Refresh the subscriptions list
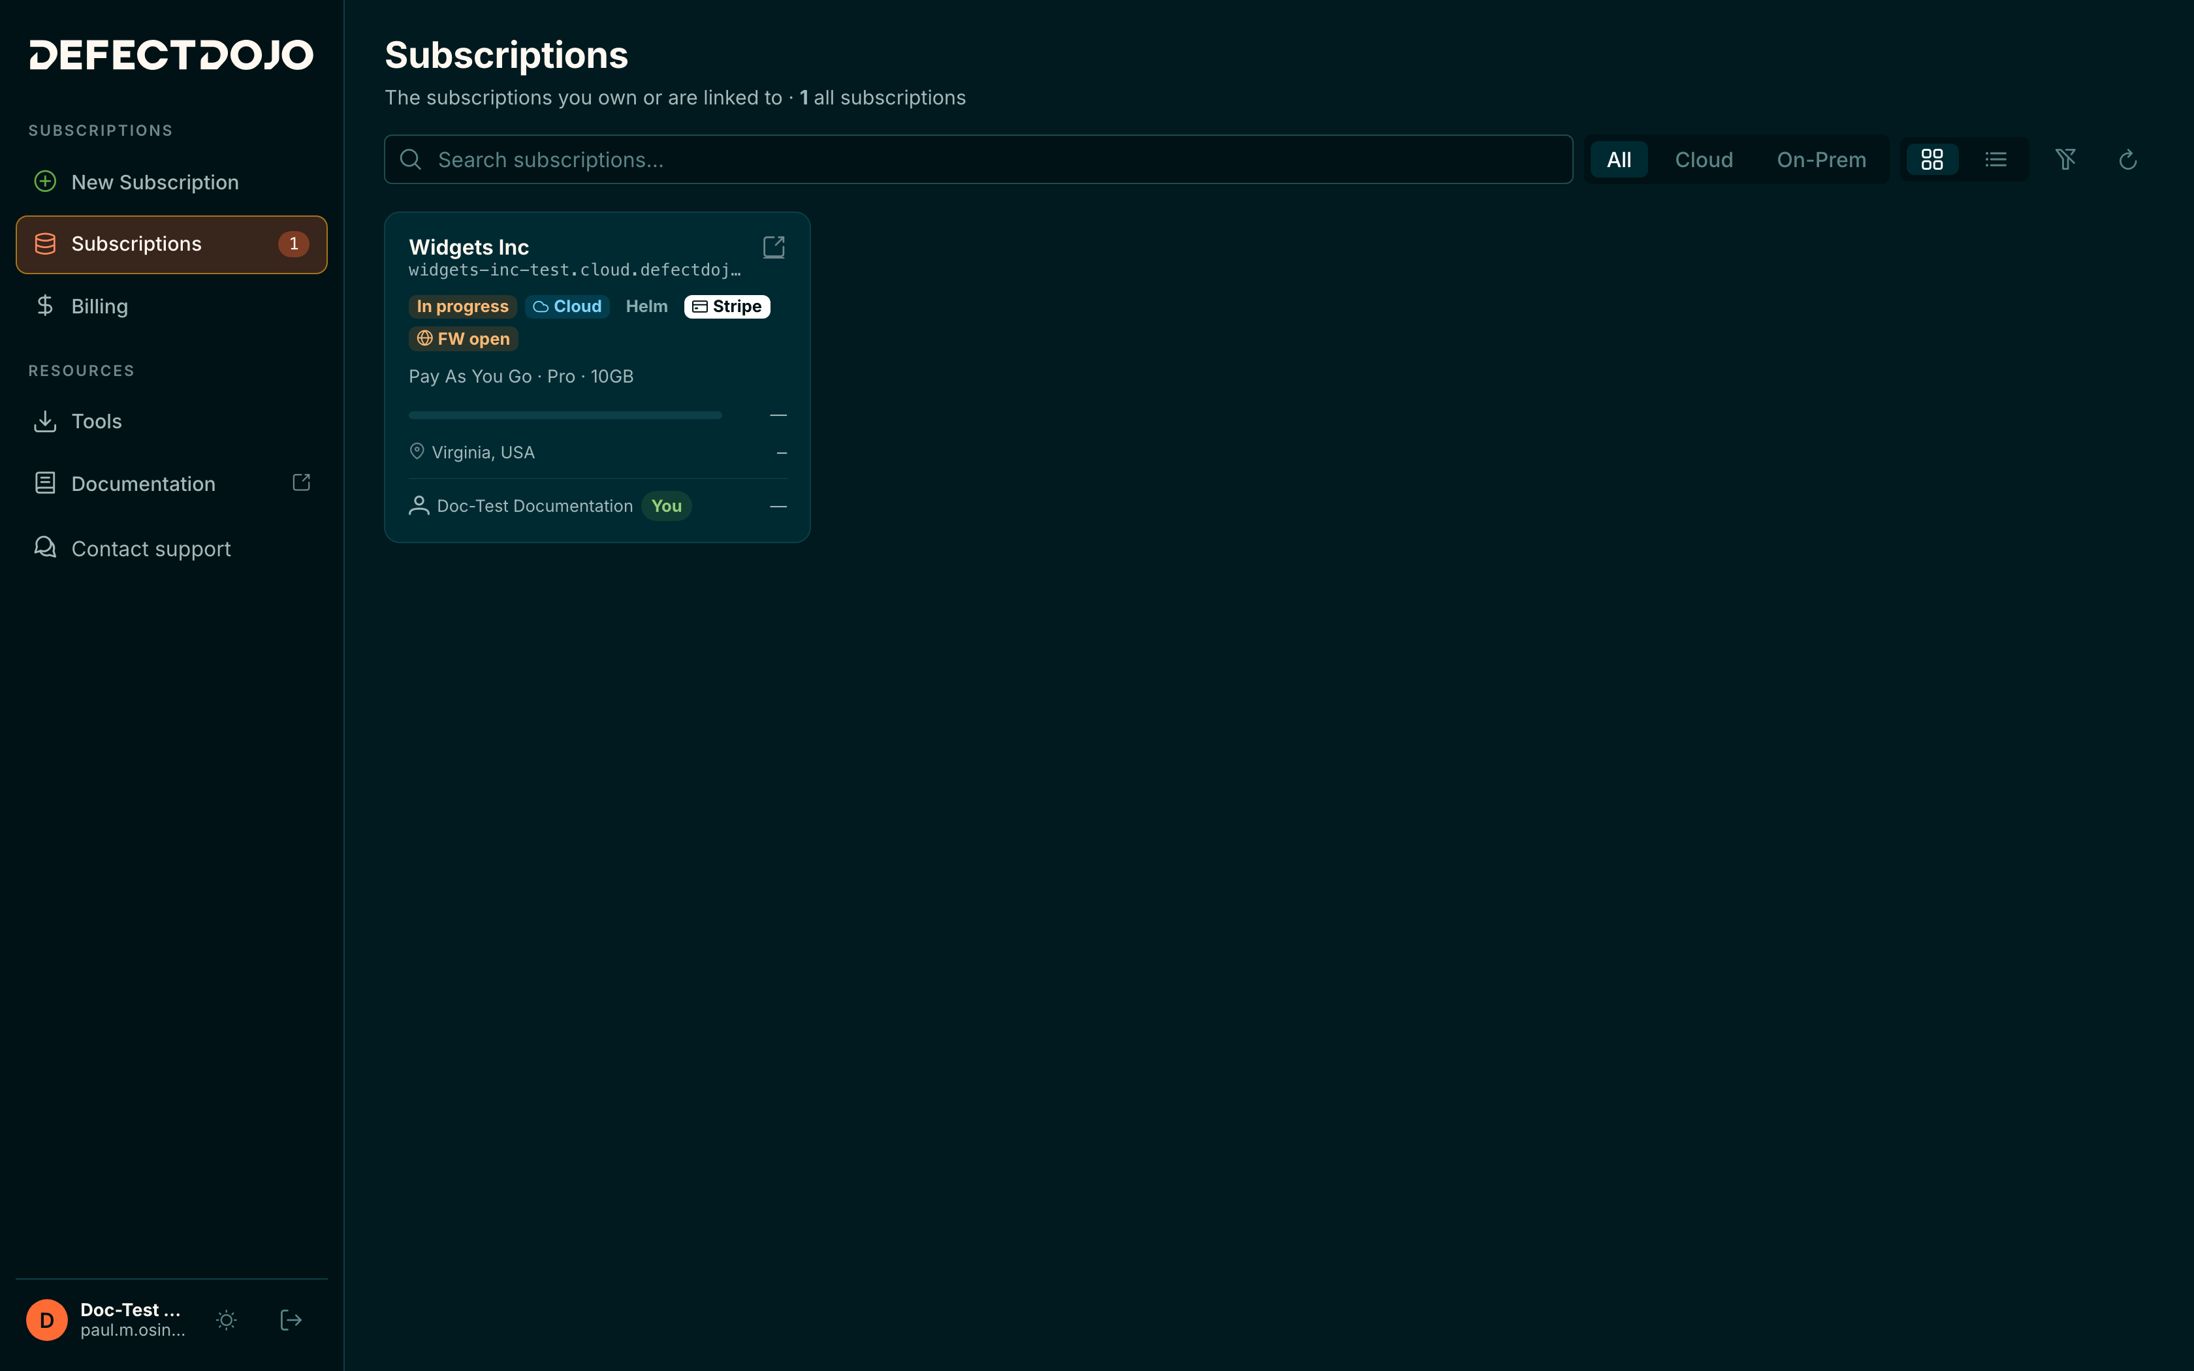The height and width of the screenshot is (1371, 2194). click(x=2128, y=159)
